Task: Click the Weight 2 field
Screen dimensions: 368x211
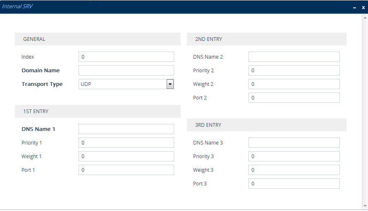Action: pos(294,84)
